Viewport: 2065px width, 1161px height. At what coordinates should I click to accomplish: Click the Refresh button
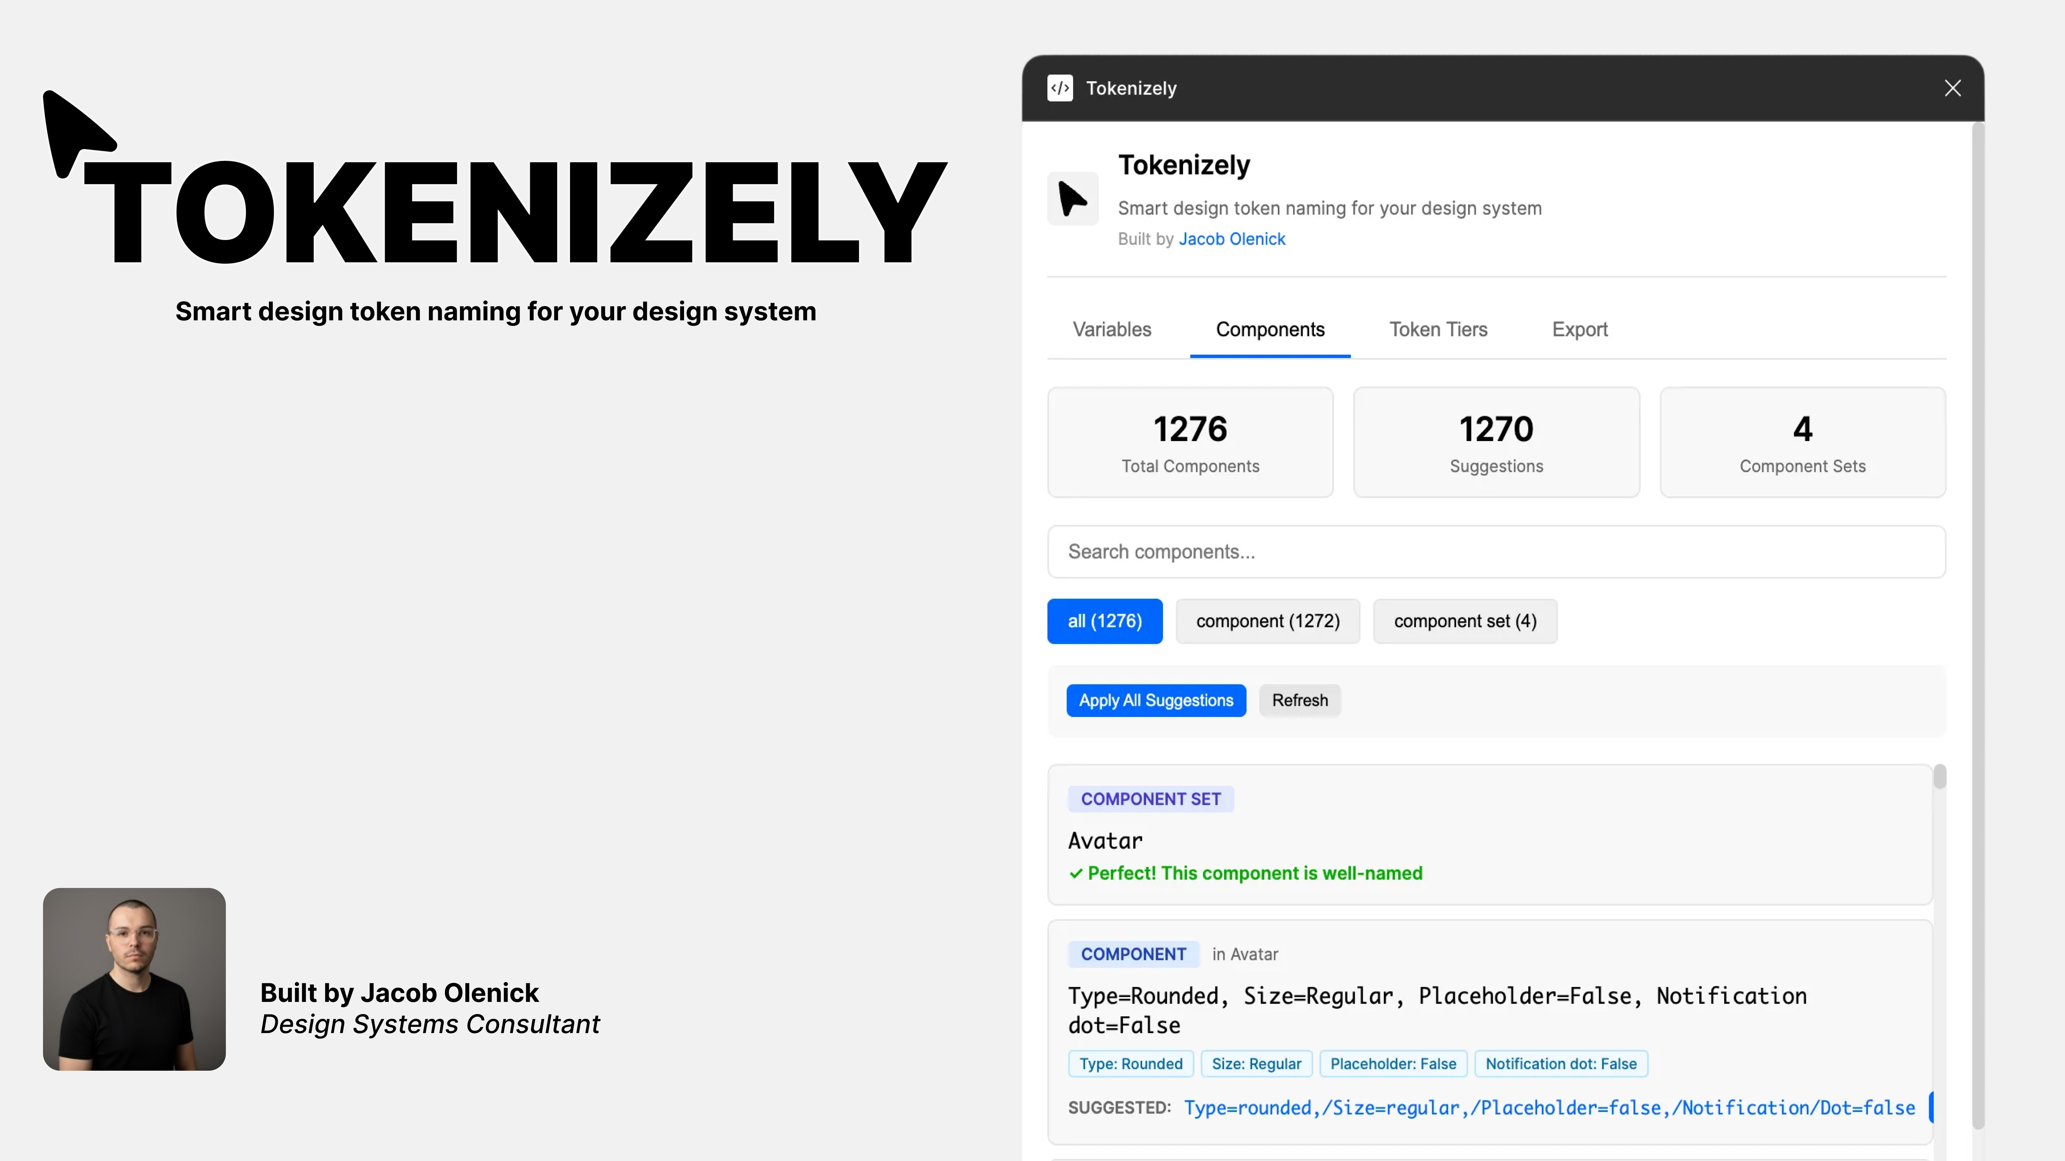[x=1300, y=700]
